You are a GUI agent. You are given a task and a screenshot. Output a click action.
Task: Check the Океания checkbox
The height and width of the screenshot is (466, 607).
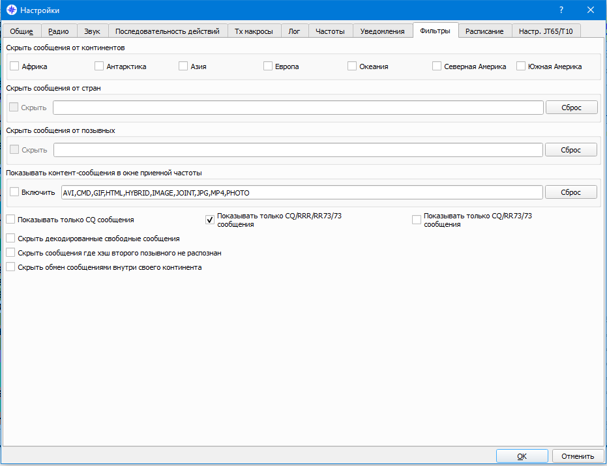352,66
